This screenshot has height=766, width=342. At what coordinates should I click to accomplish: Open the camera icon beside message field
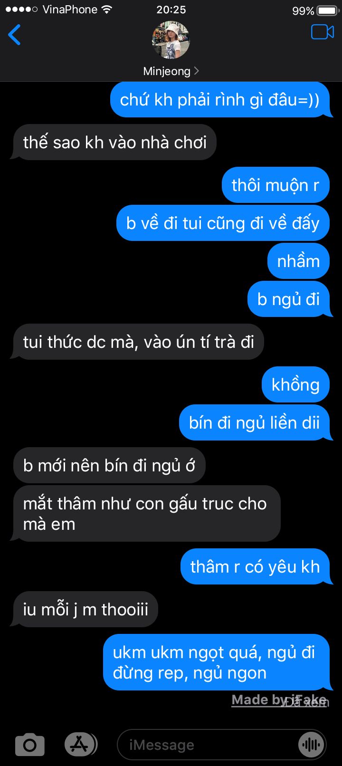[30, 745]
